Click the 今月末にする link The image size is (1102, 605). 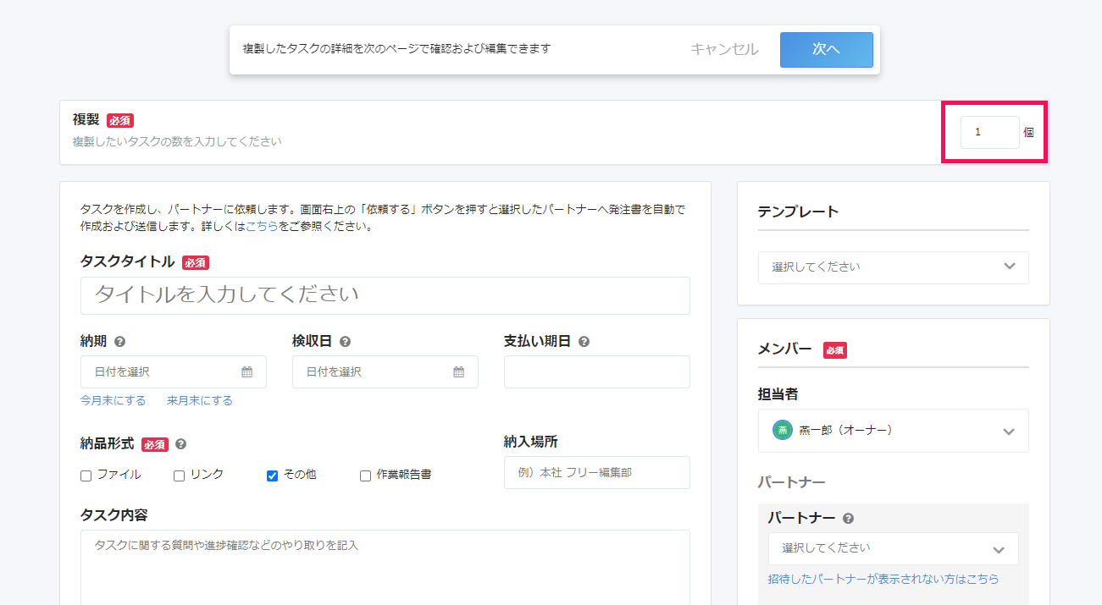coord(113,400)
